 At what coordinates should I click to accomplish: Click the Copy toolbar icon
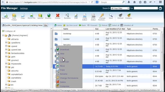tap(23, 16)
